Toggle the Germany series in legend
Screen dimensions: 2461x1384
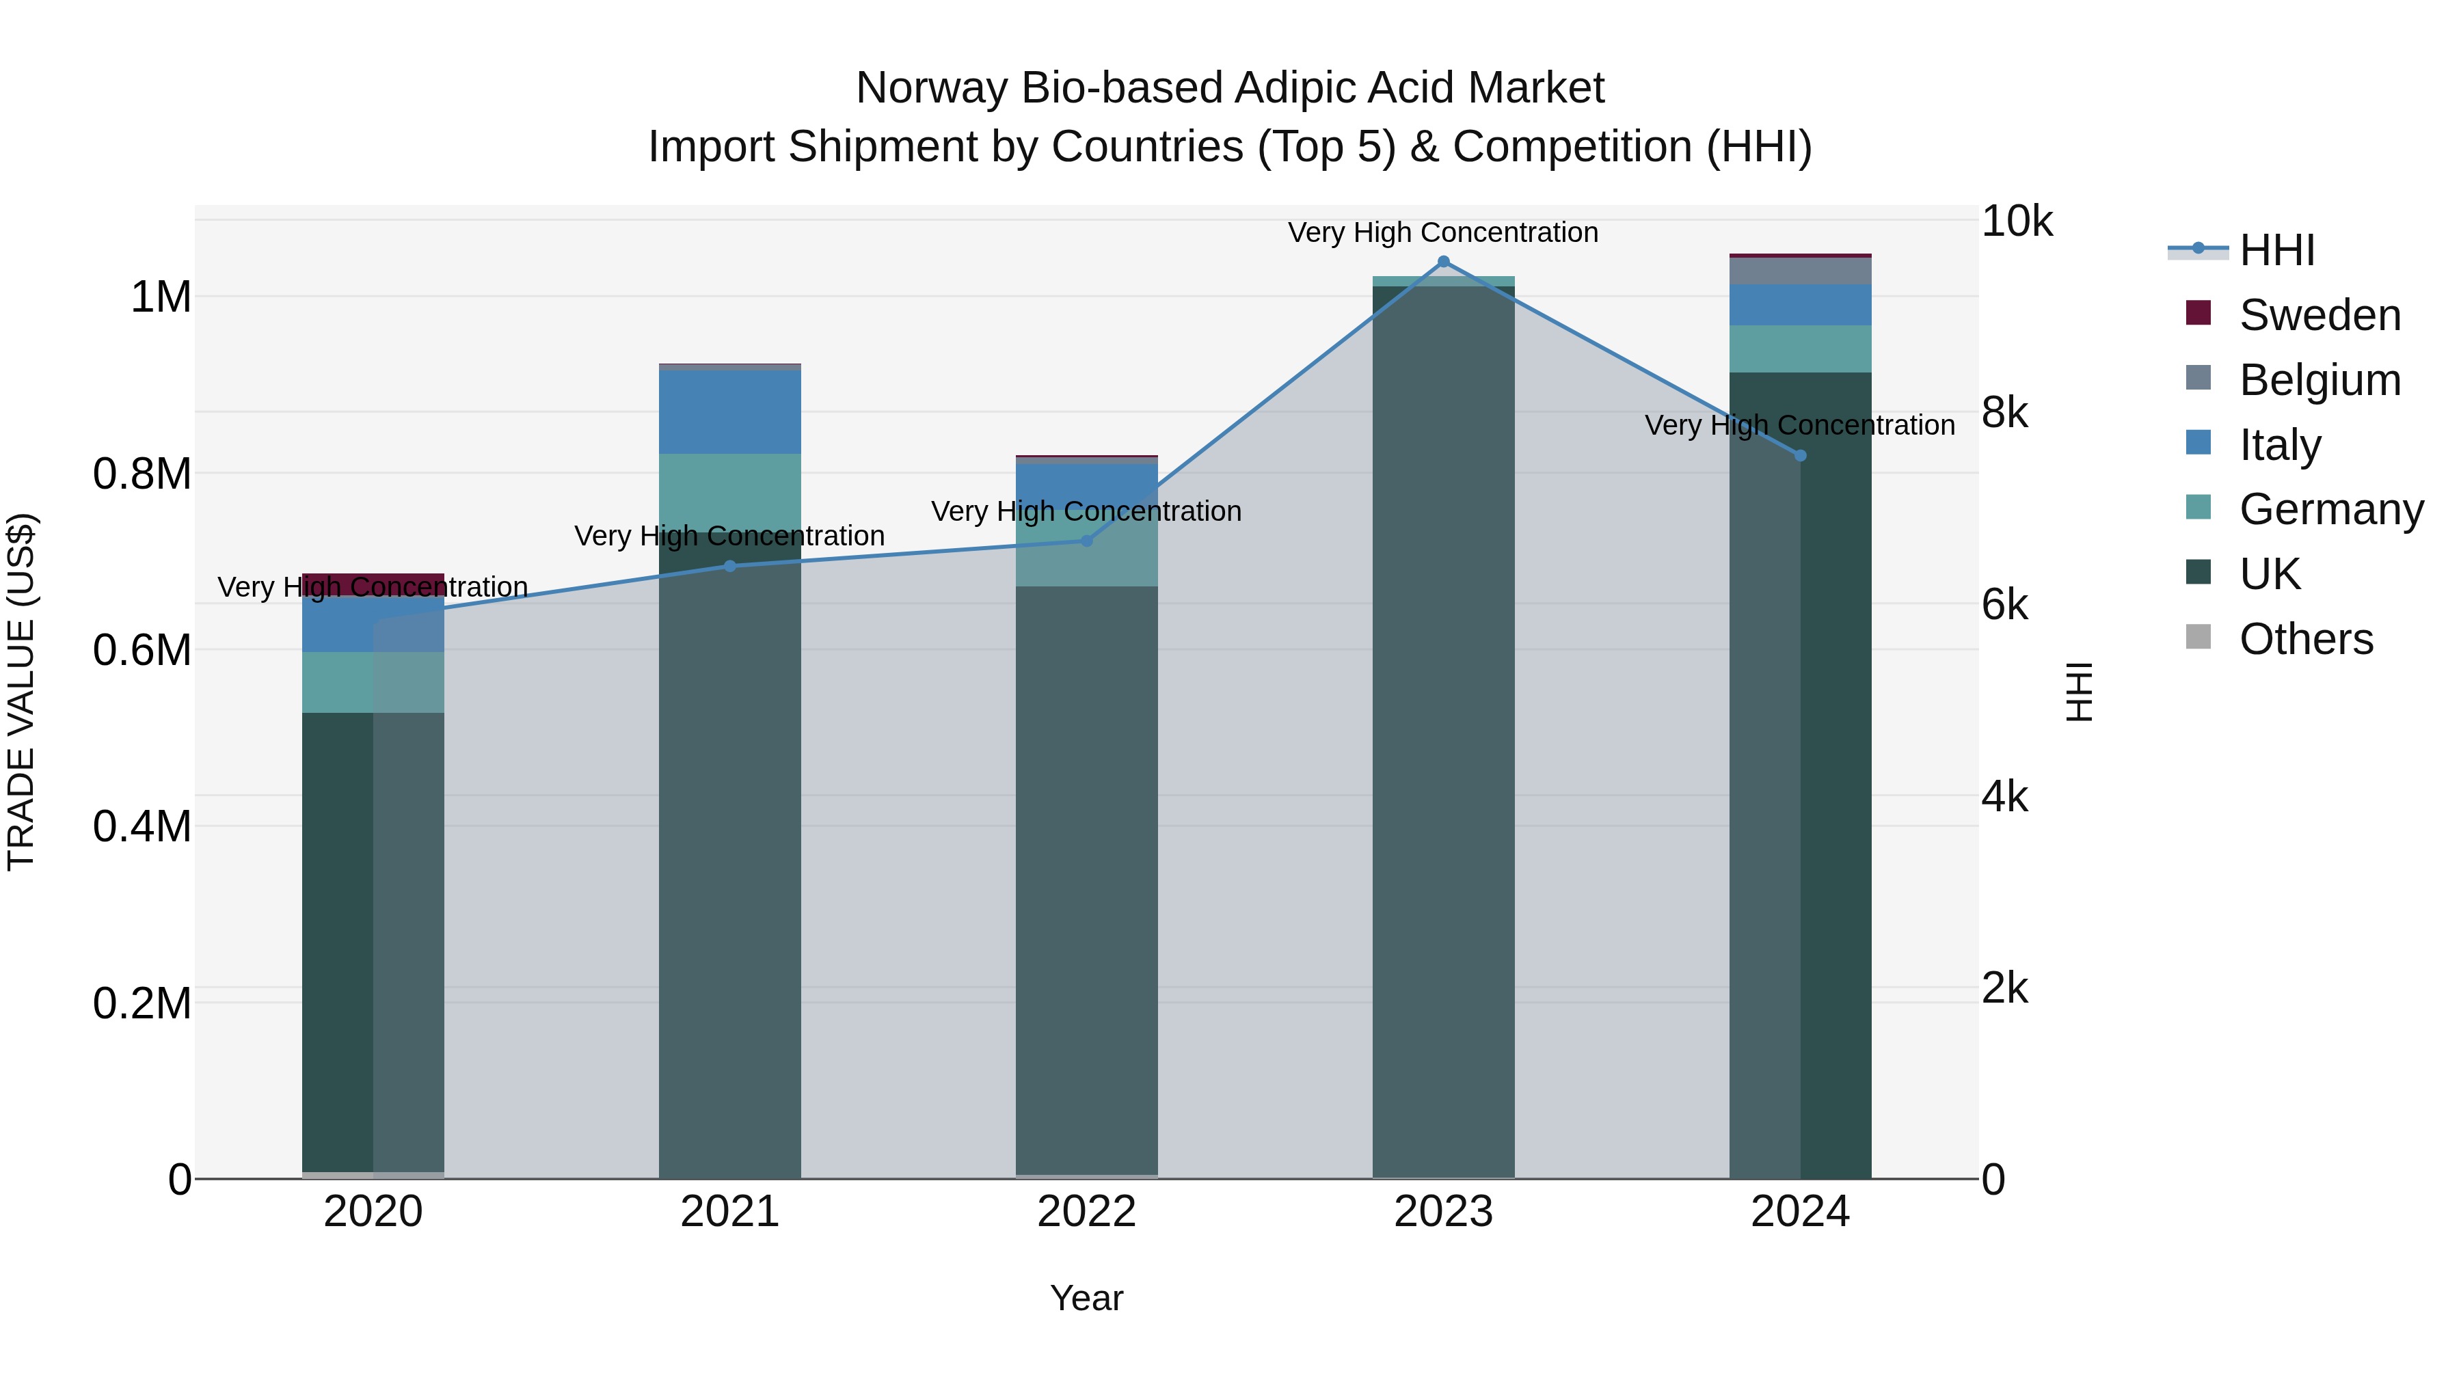[x=2304, y=509]
